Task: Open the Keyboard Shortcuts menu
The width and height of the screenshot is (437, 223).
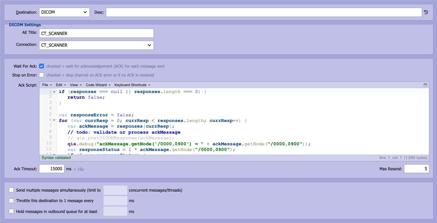Action: click(133, 85)
